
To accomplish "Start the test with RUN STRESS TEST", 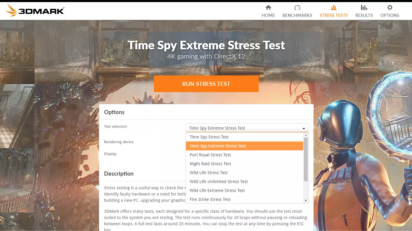I will (x=206, y=84).
